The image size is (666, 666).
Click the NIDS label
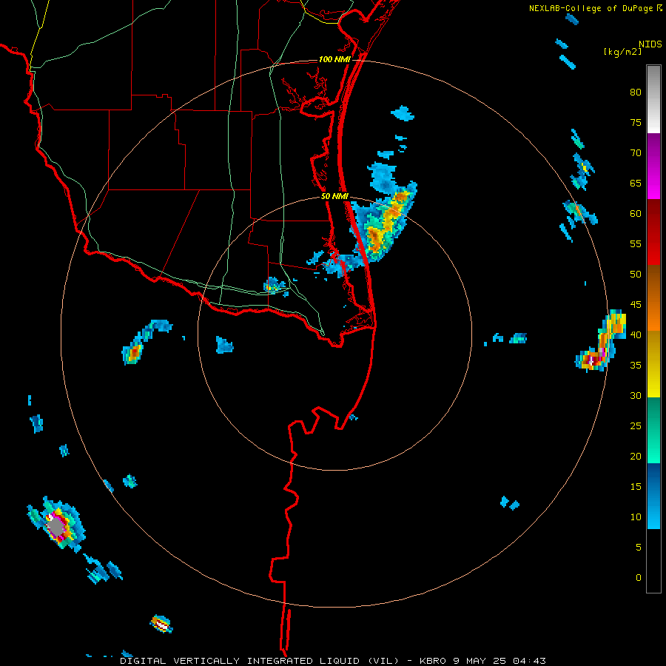(650, 44)
